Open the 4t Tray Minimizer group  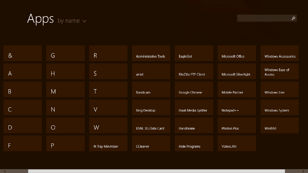pos(108,143)
